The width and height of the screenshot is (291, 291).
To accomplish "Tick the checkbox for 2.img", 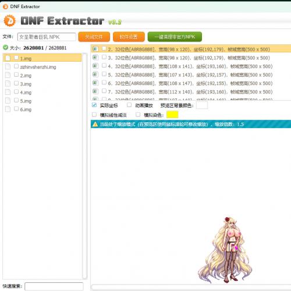I will [16, 74].
